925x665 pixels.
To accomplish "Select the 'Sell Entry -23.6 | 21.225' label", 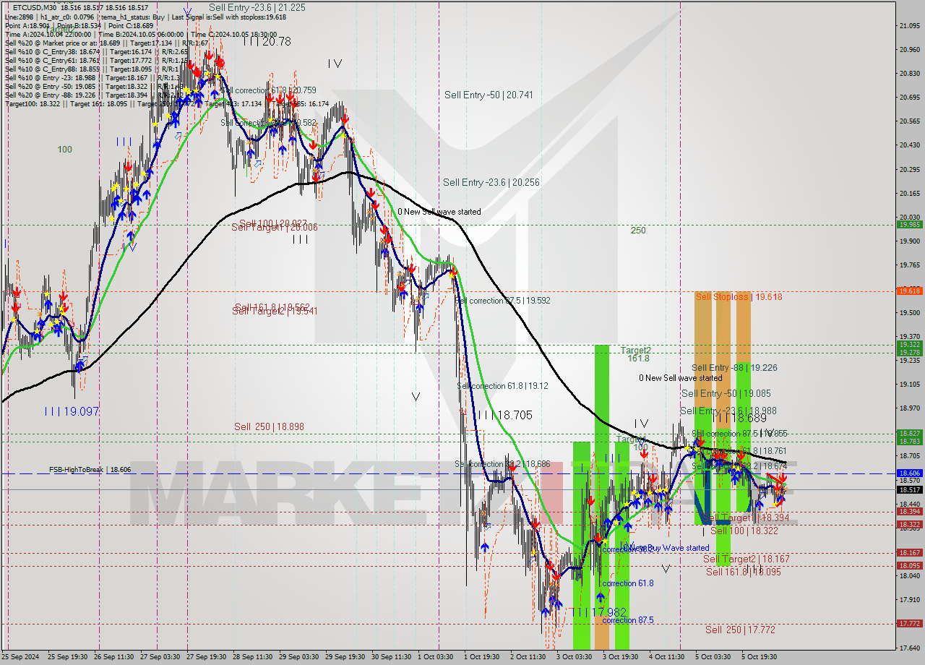I will tap(257, 7).
